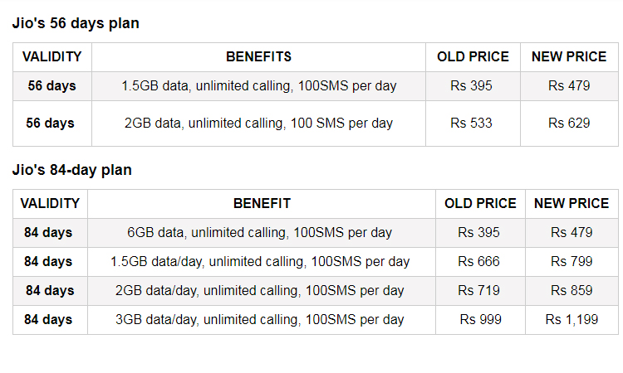Click the Jio's 84-day plan heading
This screenshot has height=373, width=623.
tap(72, 170)
